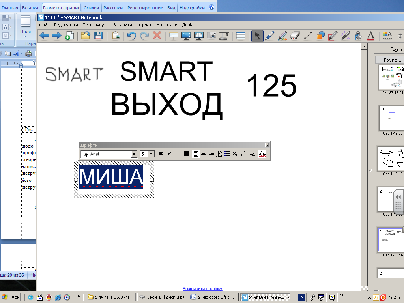Select the pointer arrow tool
Image resolution: width=404 pixels, height=303 pixels.
pyautogui.click(x=257, y=36)
